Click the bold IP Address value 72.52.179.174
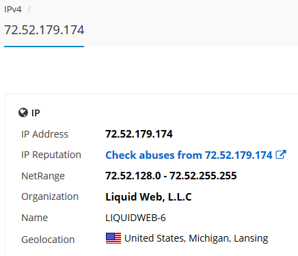 click(139, 134)
